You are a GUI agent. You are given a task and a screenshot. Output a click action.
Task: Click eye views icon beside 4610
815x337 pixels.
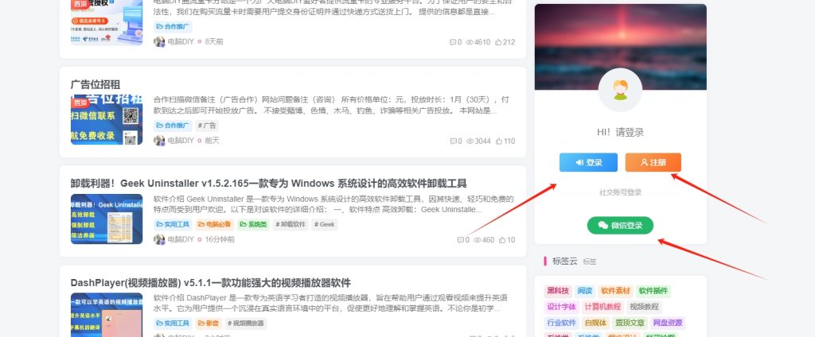pos(470,42)
